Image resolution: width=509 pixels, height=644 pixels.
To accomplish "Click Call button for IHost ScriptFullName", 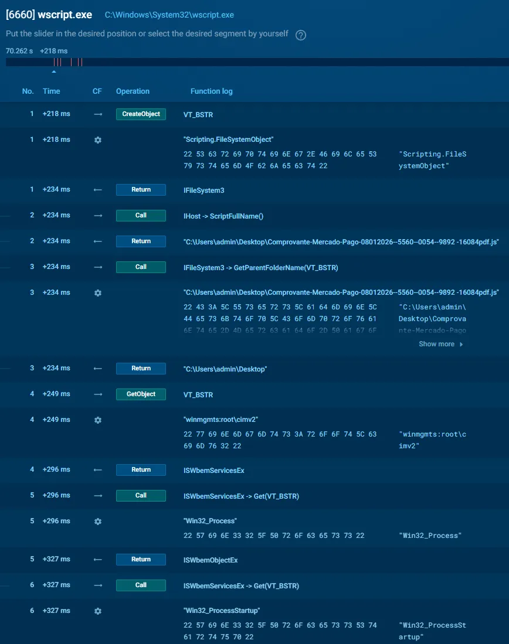I will (x=141, y=216).
